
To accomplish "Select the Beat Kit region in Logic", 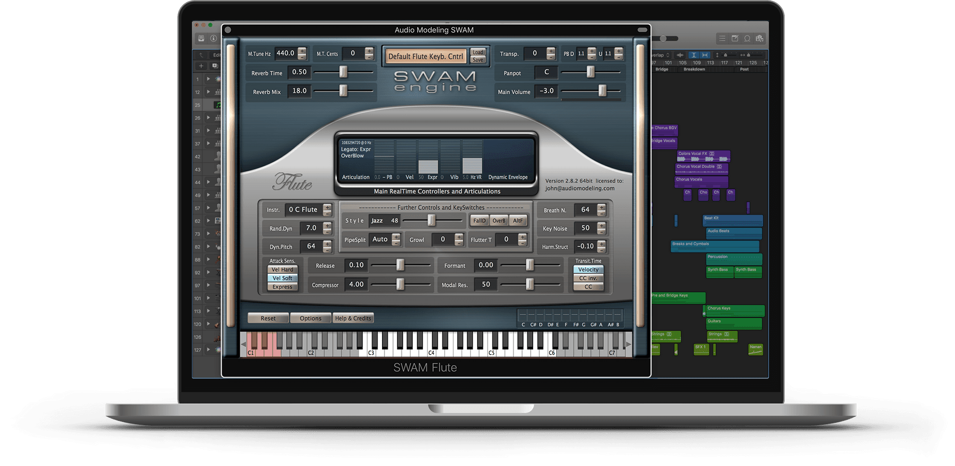I will (x=733, y=221).
